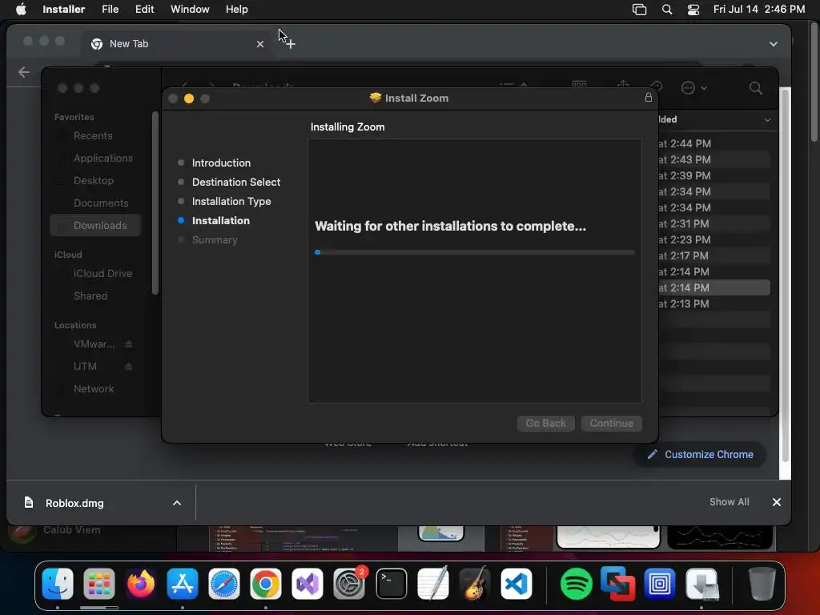The image size is (820, 615).
Task: Open TextEdit dock icon
Action: tap(433, 583)
